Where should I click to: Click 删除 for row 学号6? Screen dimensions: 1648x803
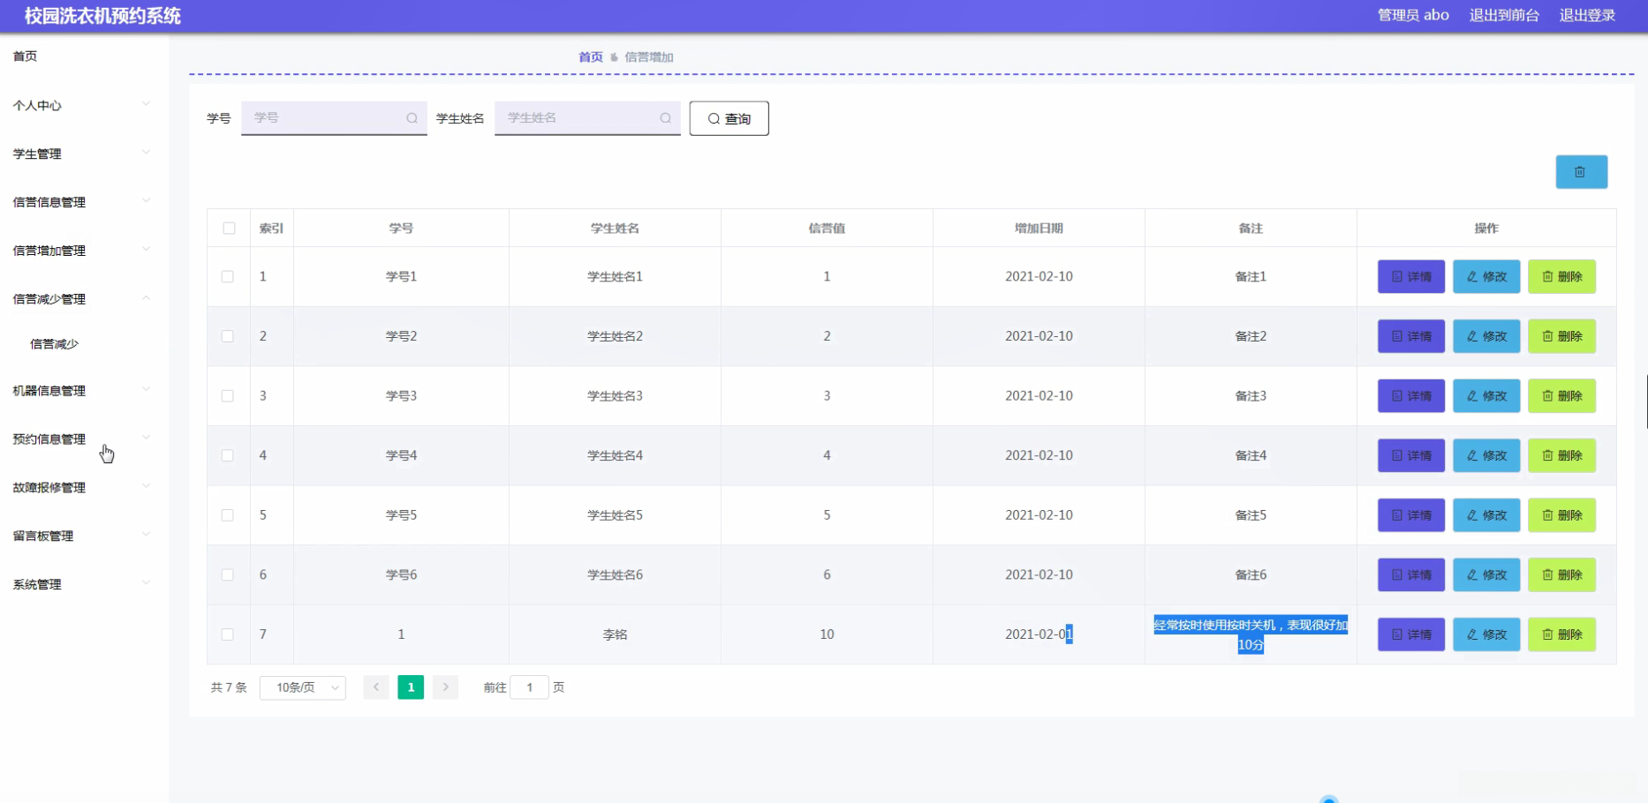(1561, 574)
